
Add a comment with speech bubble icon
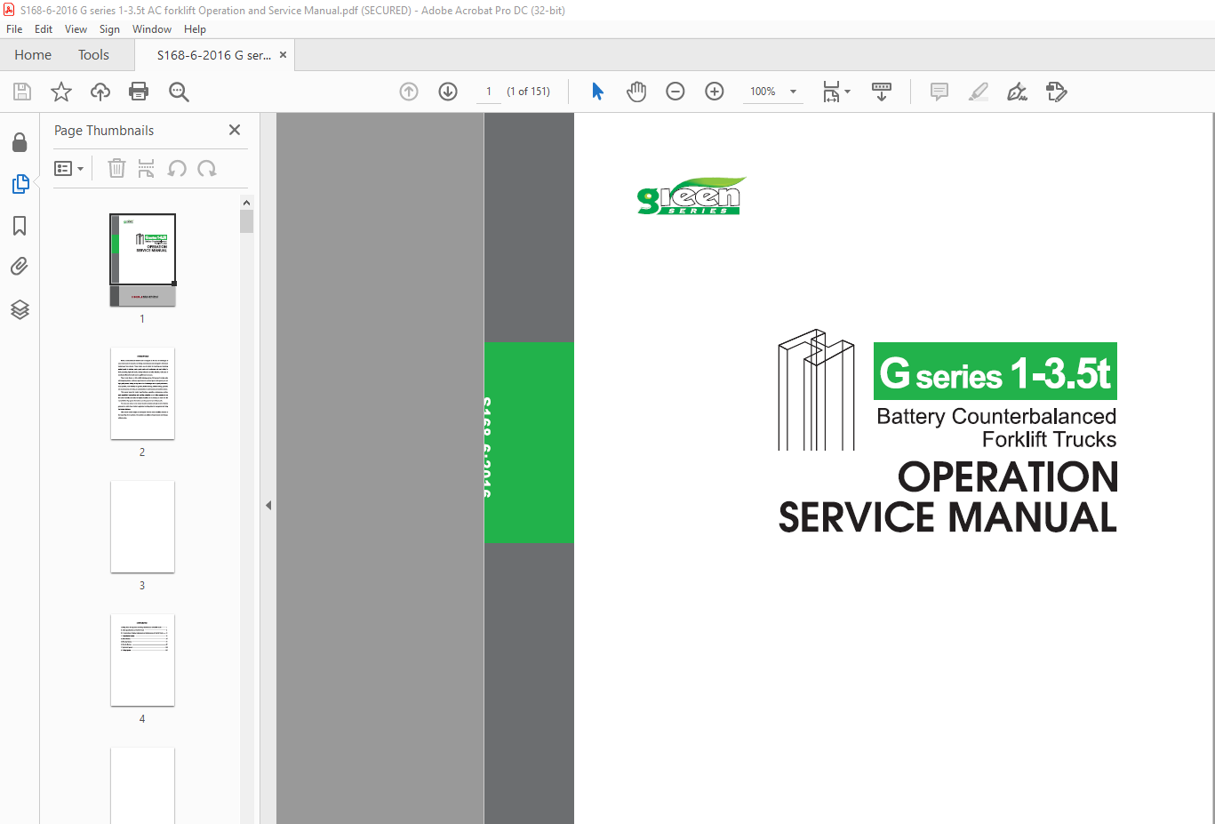tap(939, 92)
